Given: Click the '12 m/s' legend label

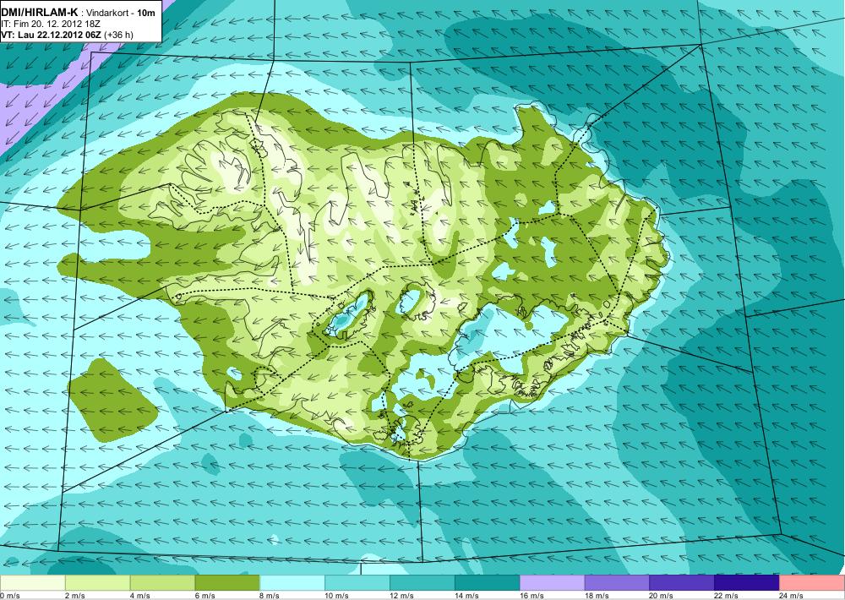Looking at the screenshot, I should [402, 596].
